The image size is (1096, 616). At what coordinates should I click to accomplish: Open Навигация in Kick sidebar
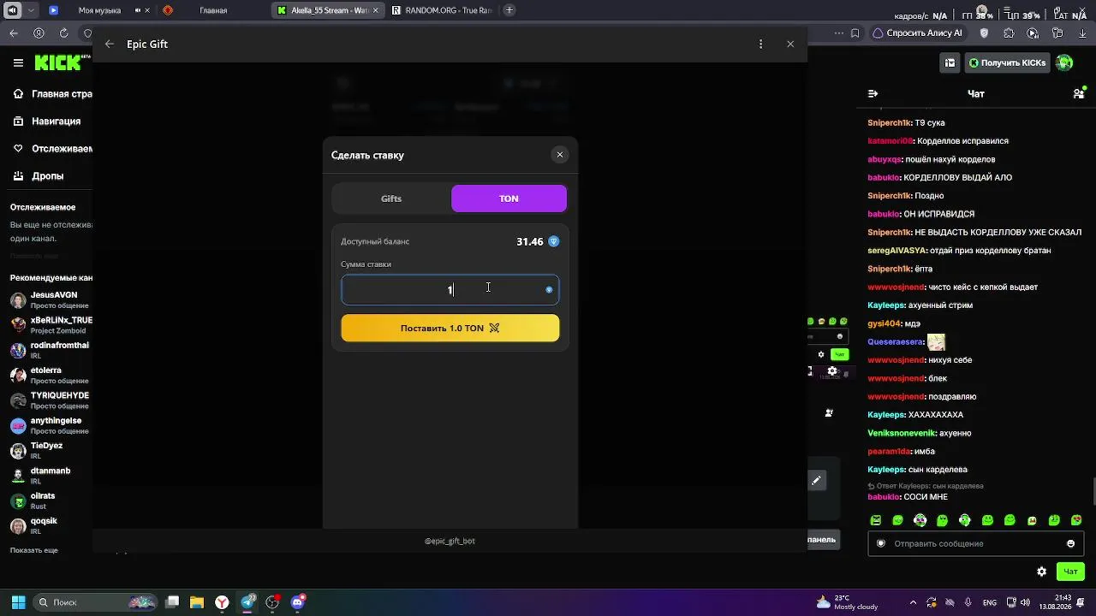click(x=48, y=121)
